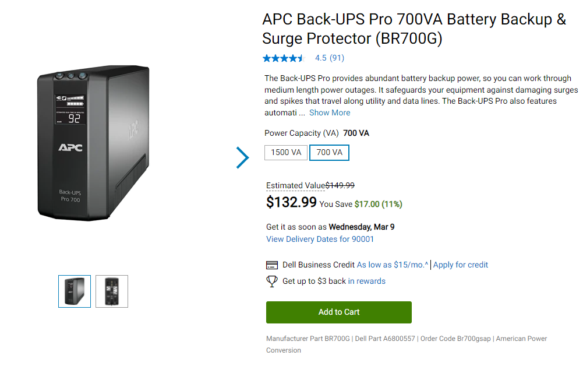The height and width of the screenshot is (366, 583).
Task: Click the in rewards link
Action: coord(367,281)
